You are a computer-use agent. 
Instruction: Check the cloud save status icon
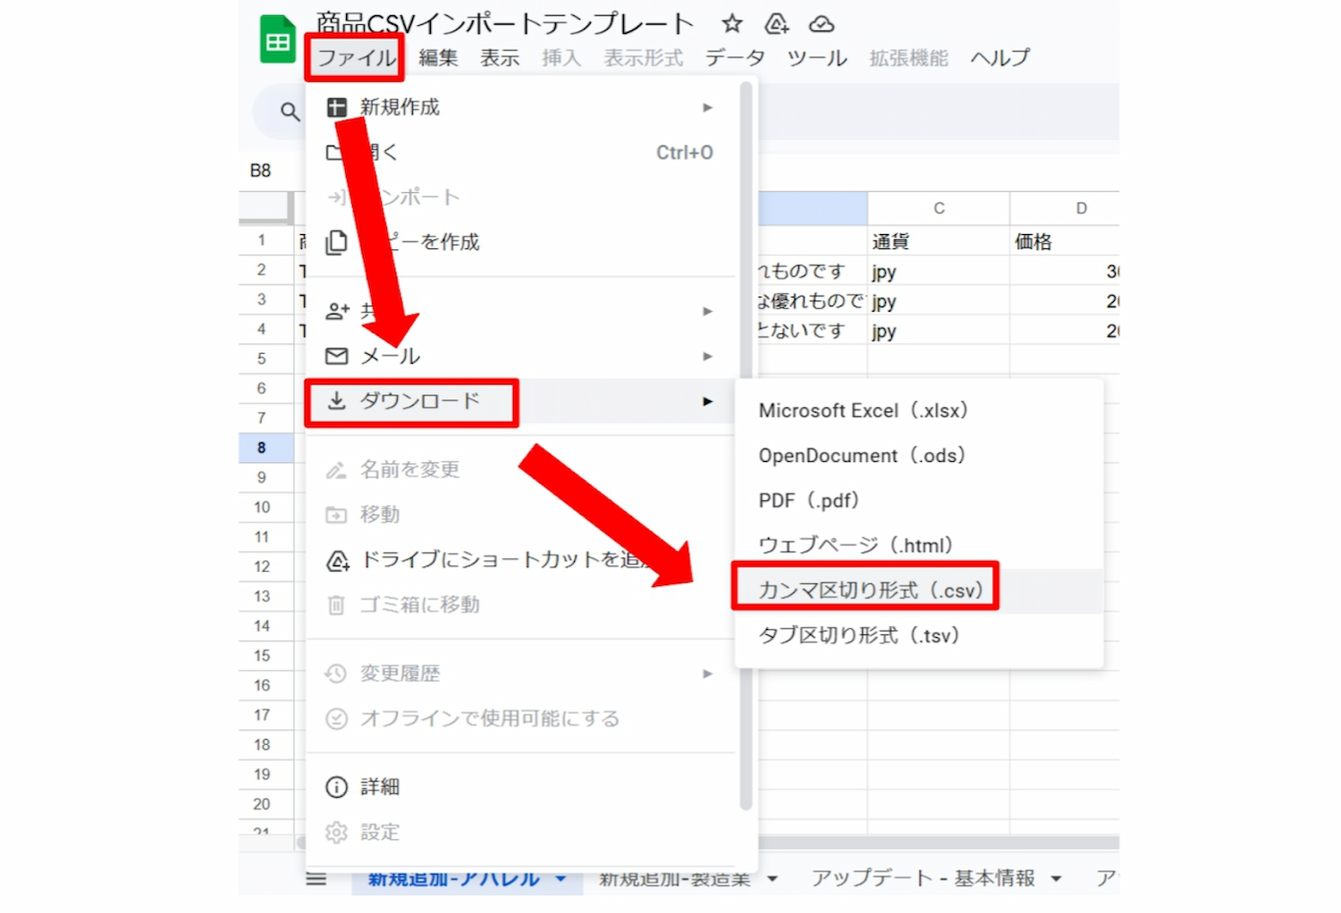(821, 23)
